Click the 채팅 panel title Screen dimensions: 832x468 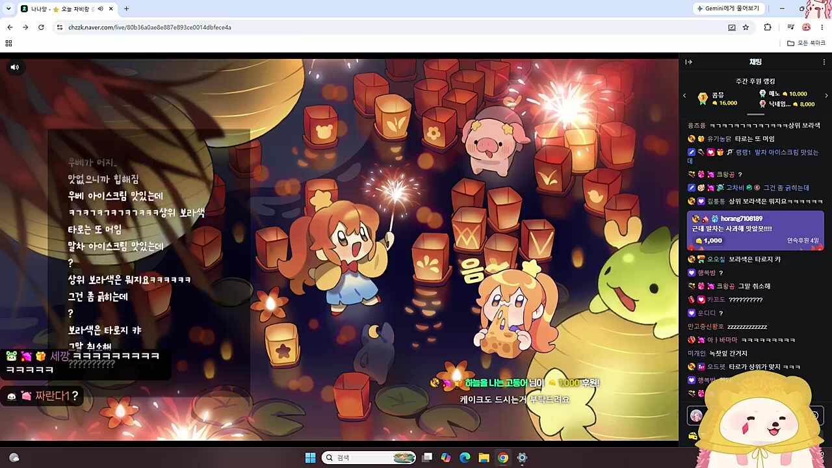[755, 62]
